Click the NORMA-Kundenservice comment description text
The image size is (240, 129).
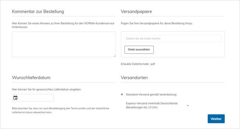(x=63, y=25)
